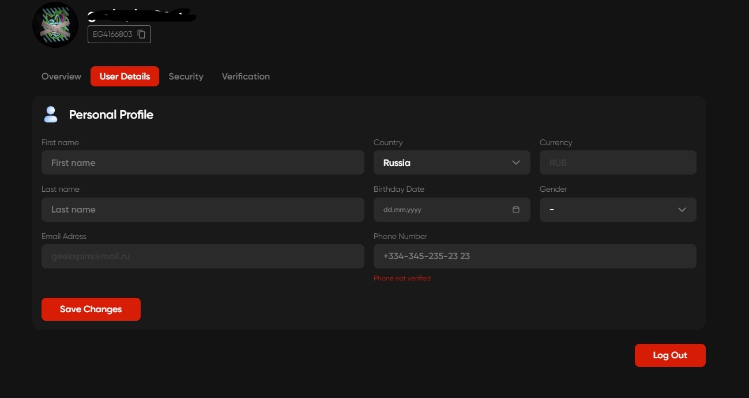The image size is (749, 398).
Task: Click the Log Out button
Action: tap(669, 355)
